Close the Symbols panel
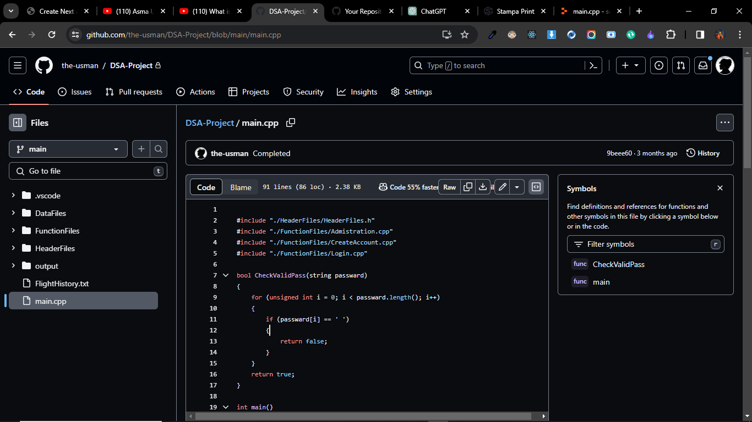The width and height of the screenshot is (752, 422). (x=720, y=188)
